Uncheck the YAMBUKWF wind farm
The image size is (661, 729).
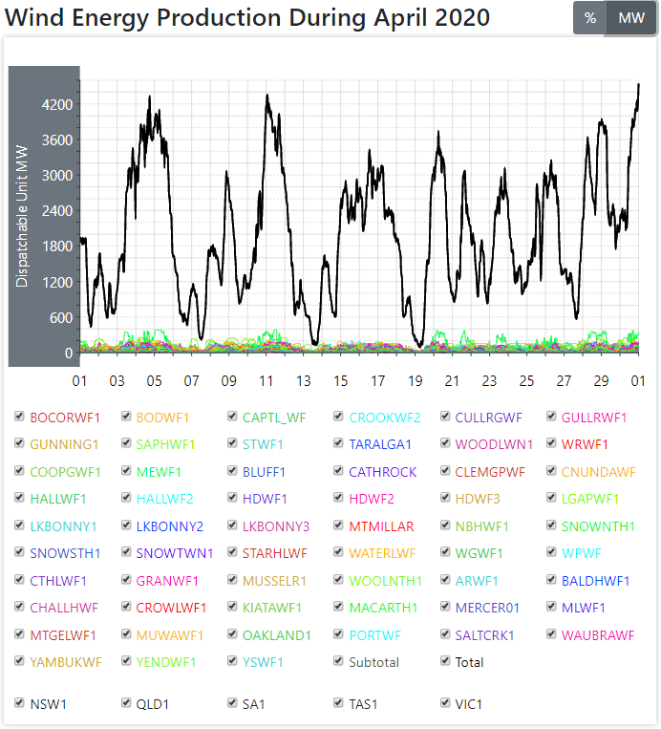pyautogui.click(x=21, y=661)
